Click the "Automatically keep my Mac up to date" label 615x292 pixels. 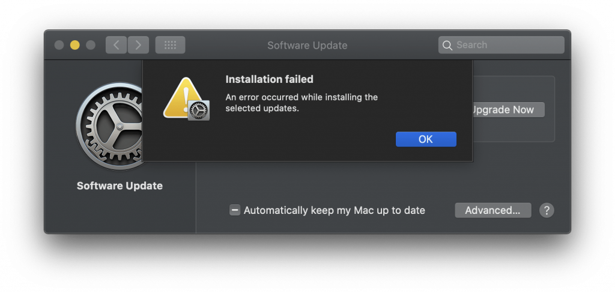(334, 210)
